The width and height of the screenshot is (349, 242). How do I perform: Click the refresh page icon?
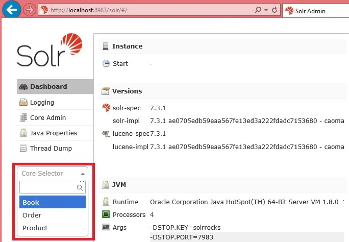(x=275, y=10)
